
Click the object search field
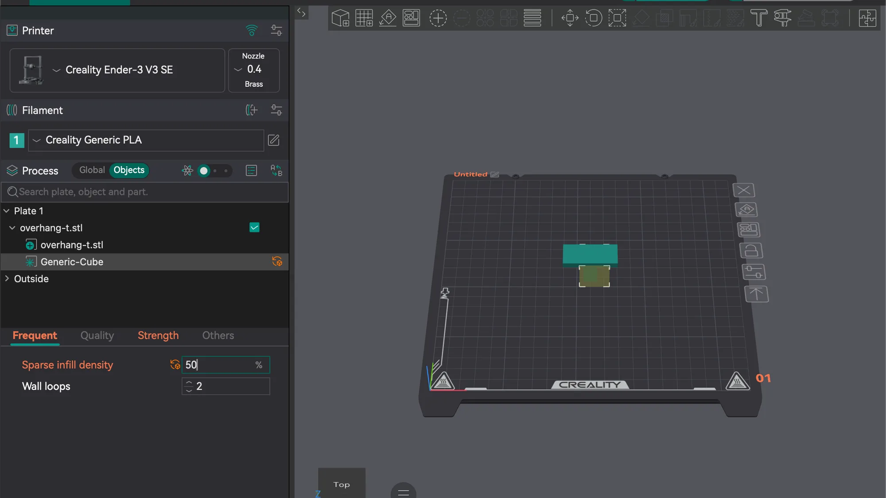tap(145, 192)
